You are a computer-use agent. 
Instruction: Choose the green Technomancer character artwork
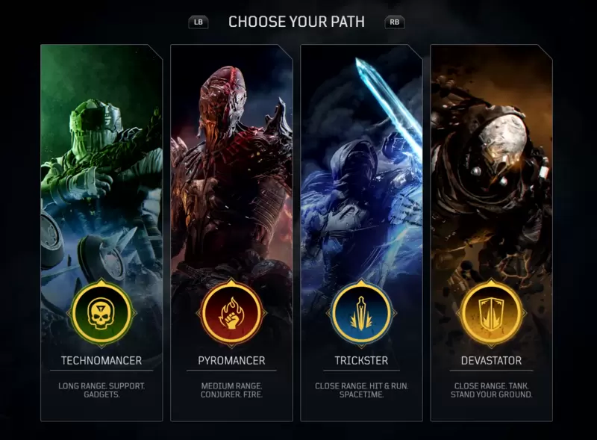[x=101, y=160]
